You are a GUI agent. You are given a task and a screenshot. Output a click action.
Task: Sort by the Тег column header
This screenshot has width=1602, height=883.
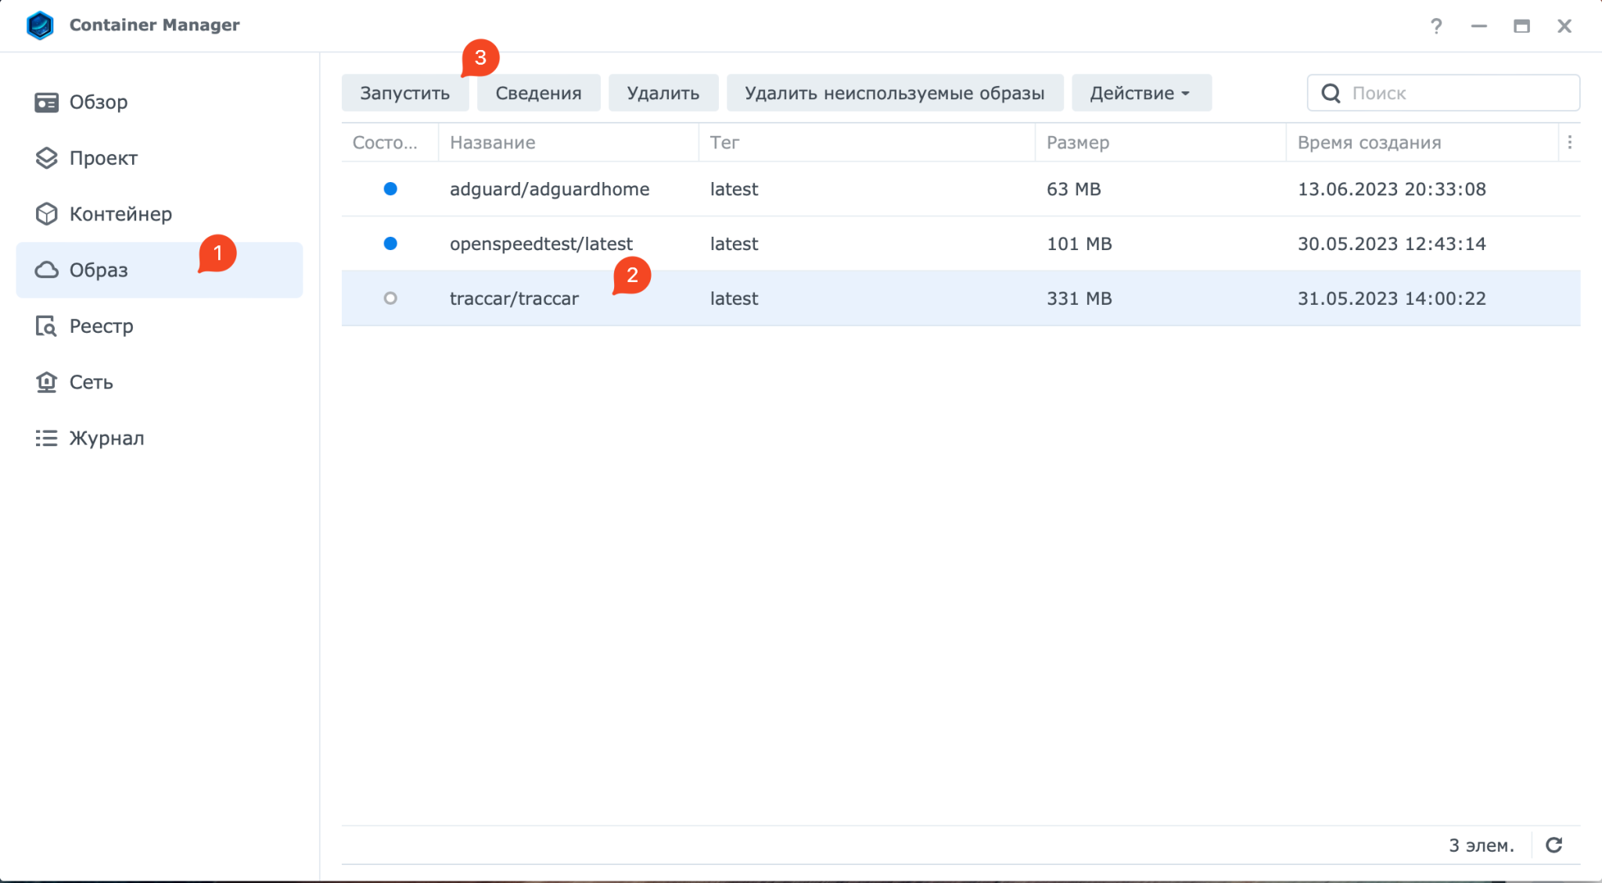(867, 142)
